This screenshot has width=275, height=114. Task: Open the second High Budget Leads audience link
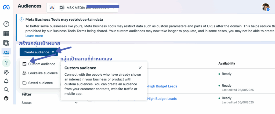162,99
